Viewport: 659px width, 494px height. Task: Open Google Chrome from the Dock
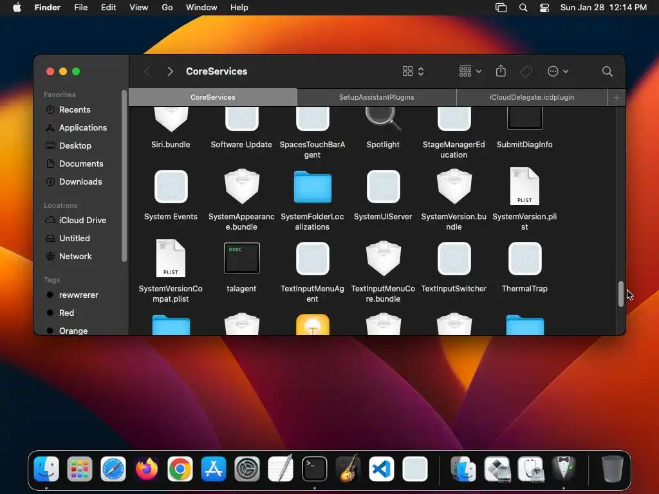(x=180, y=469)
